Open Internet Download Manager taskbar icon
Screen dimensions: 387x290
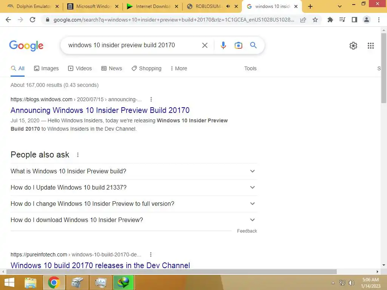tap(124, 282)
